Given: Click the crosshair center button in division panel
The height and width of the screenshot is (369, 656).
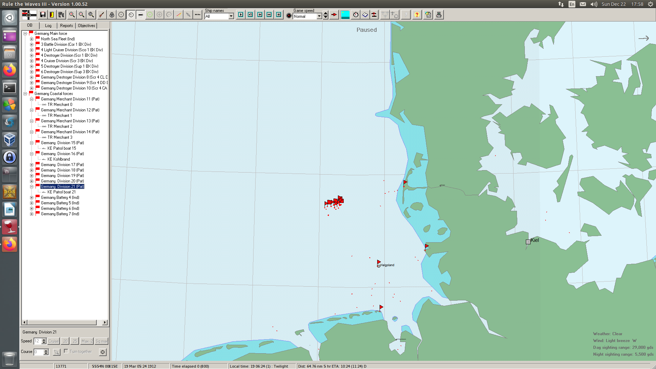Looking at the screenshot, I should pyautogui.click(x=103, y=352).
